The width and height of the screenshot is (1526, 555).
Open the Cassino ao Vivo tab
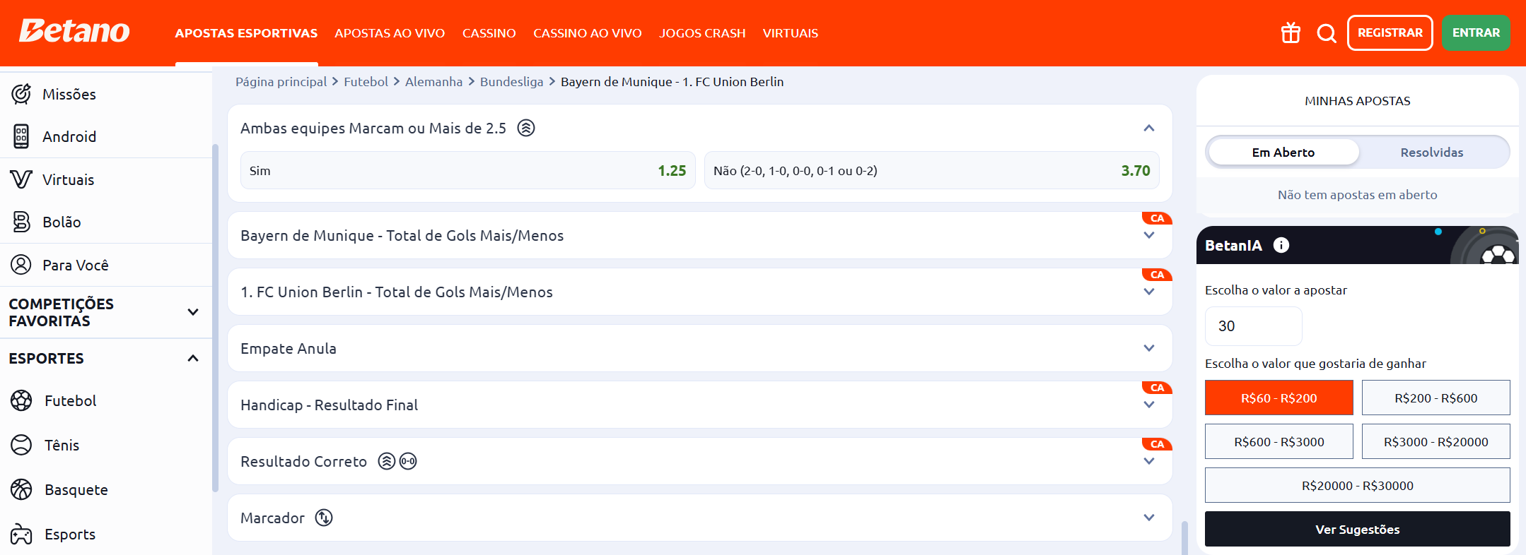point(587,33)
